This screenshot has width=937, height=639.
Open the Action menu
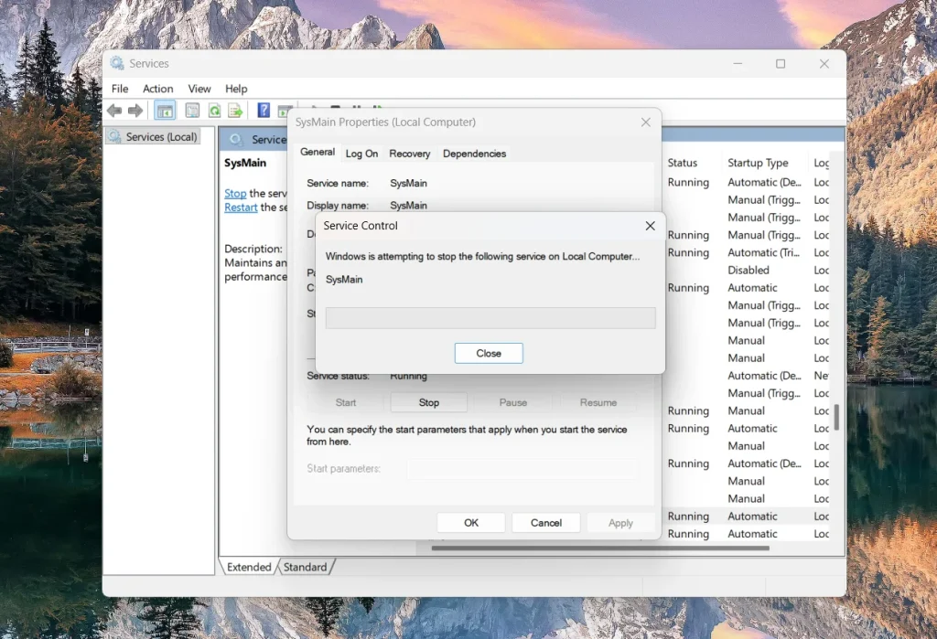[157, 89]
